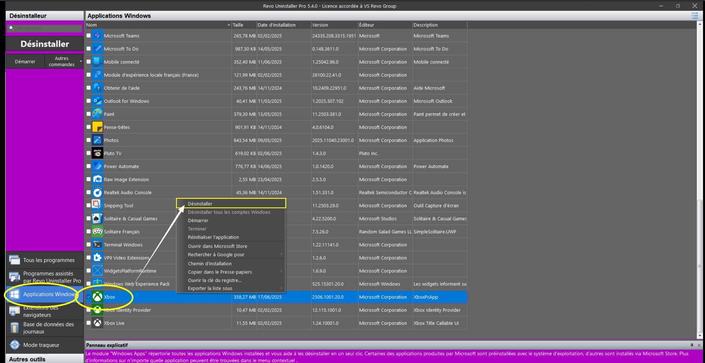Open the hamburger view menu icon

click(x=694, y=16)
